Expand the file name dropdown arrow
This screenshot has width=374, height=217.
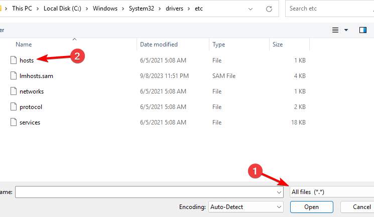[279, 192]
